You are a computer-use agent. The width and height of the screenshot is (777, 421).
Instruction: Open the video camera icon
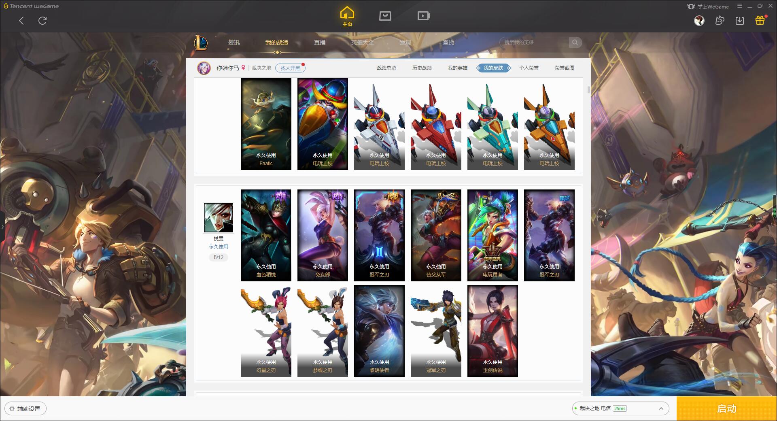point(424,16)
